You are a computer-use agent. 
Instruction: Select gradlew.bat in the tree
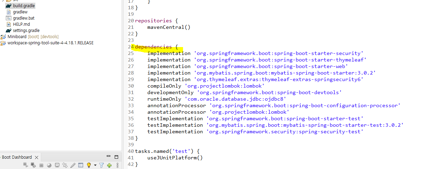(23, 18)
